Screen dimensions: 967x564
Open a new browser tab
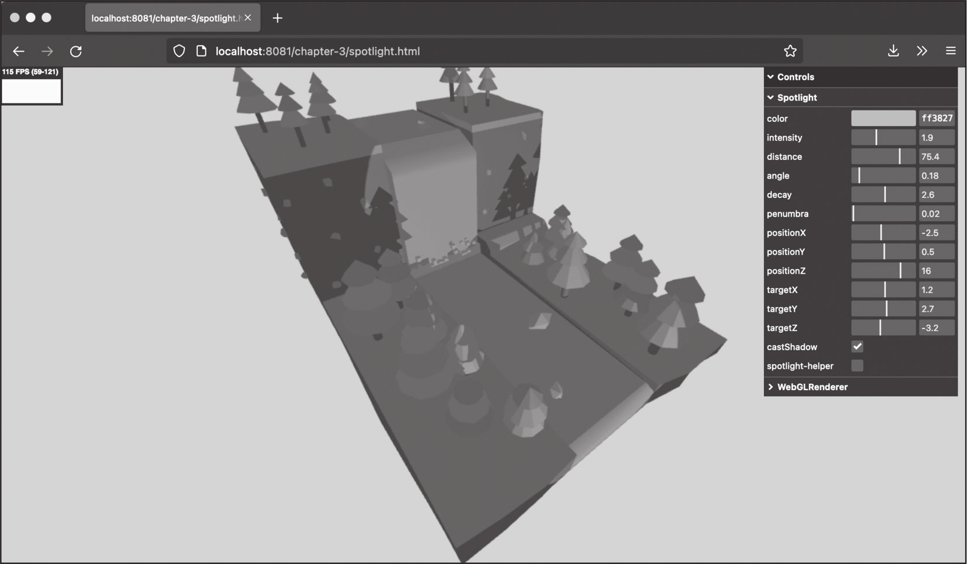[278, 18]
